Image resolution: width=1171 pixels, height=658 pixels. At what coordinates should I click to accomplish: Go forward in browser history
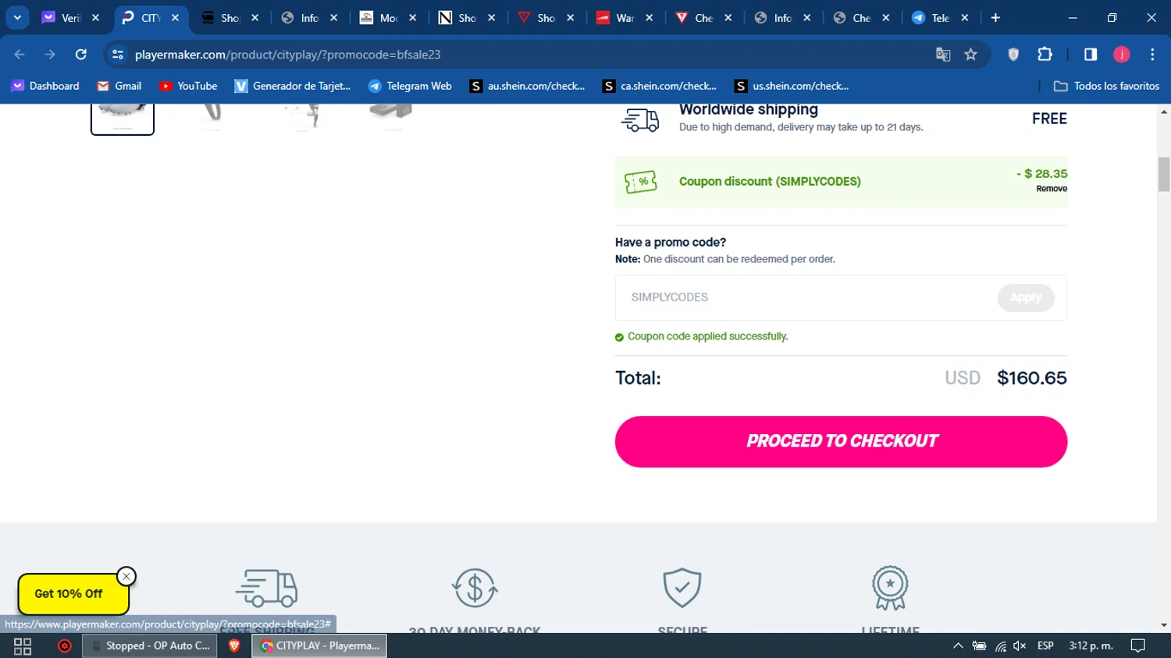(50, 54)
